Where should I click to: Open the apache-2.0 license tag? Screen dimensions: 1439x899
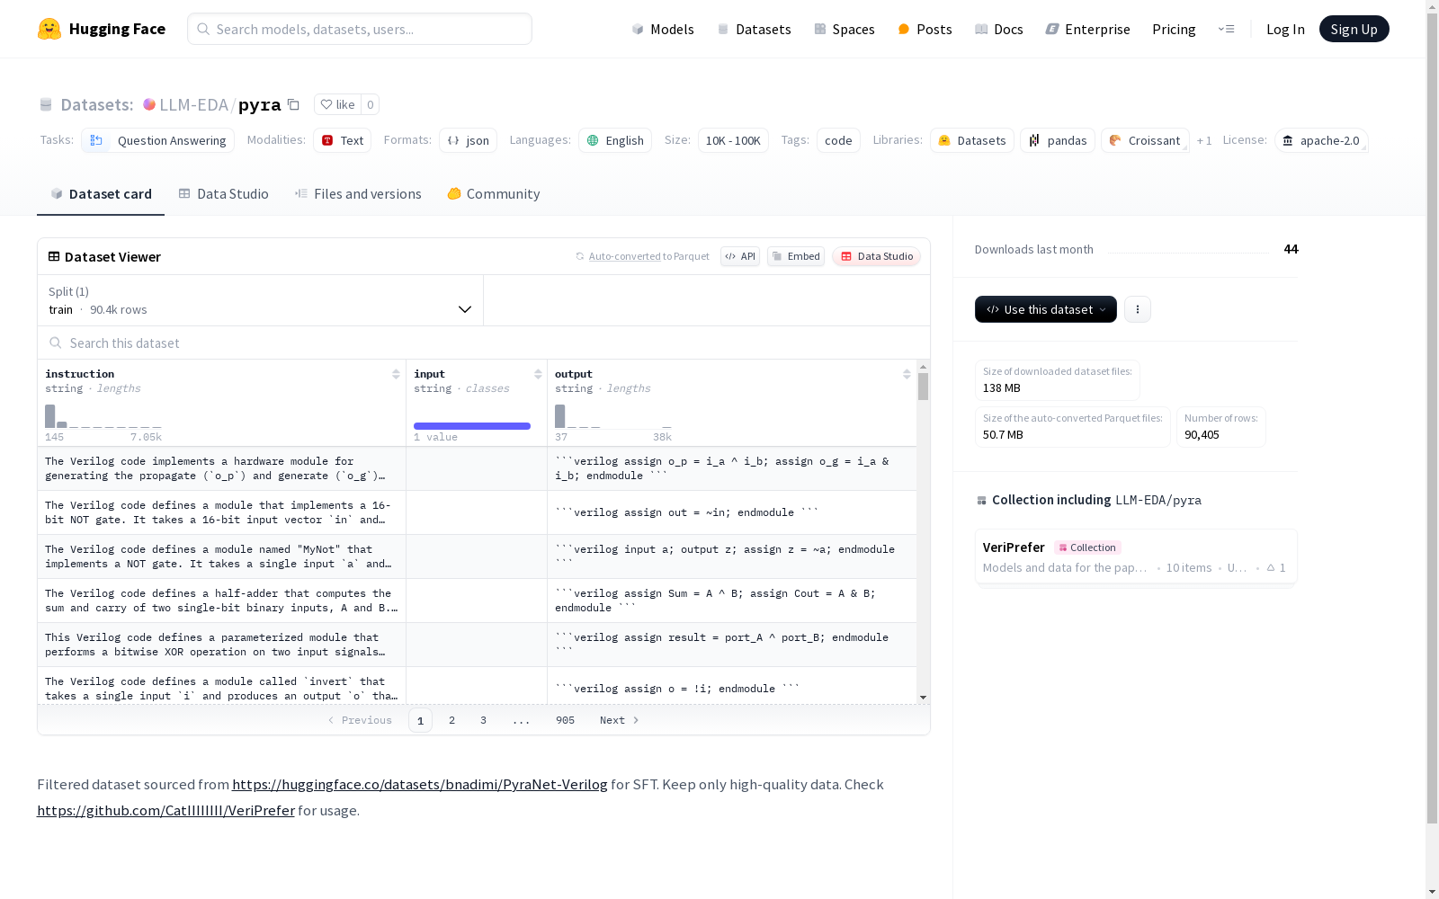tap(1321, 140)
